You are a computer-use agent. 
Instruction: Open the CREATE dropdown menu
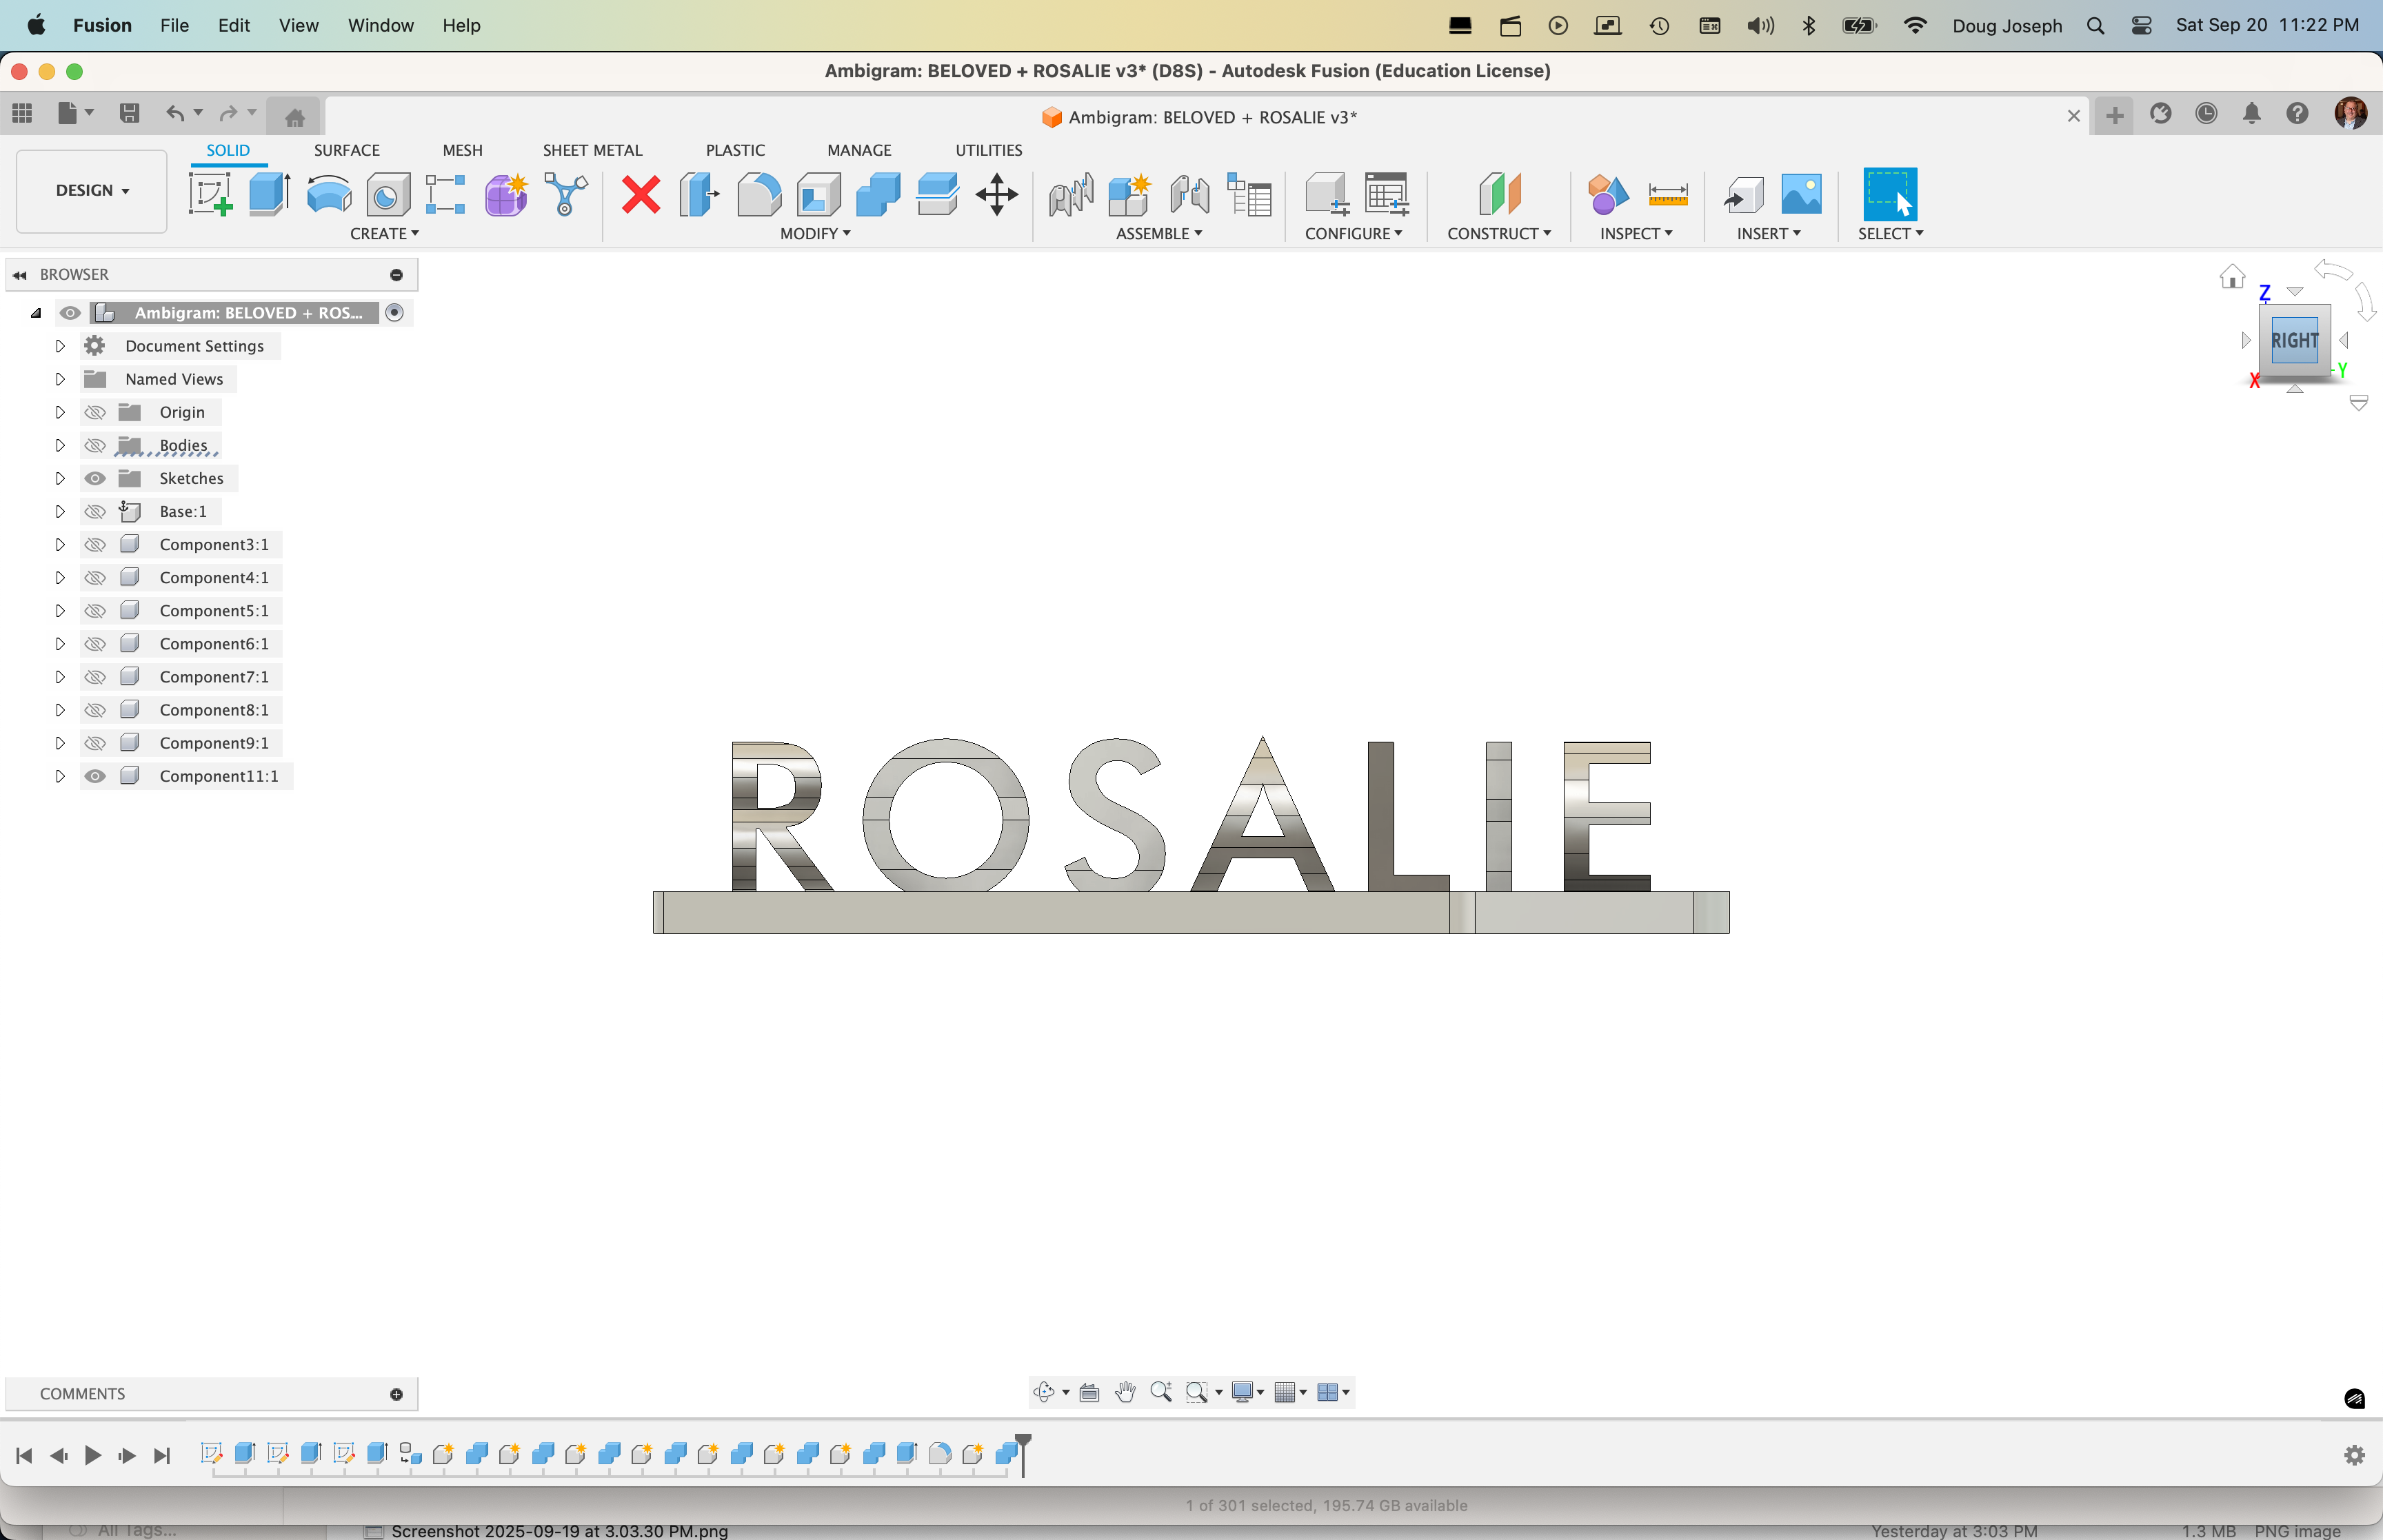click(384, 233)
